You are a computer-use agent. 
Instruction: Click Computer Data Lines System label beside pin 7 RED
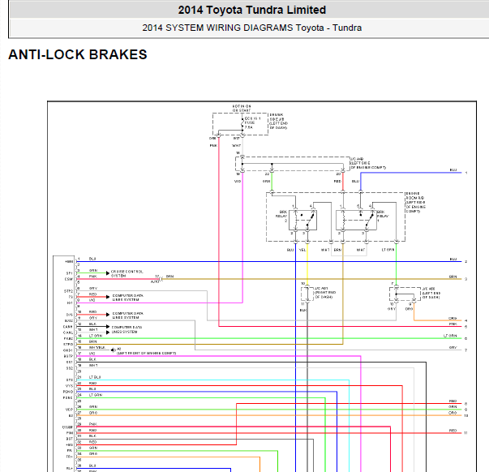coord(128,298)
